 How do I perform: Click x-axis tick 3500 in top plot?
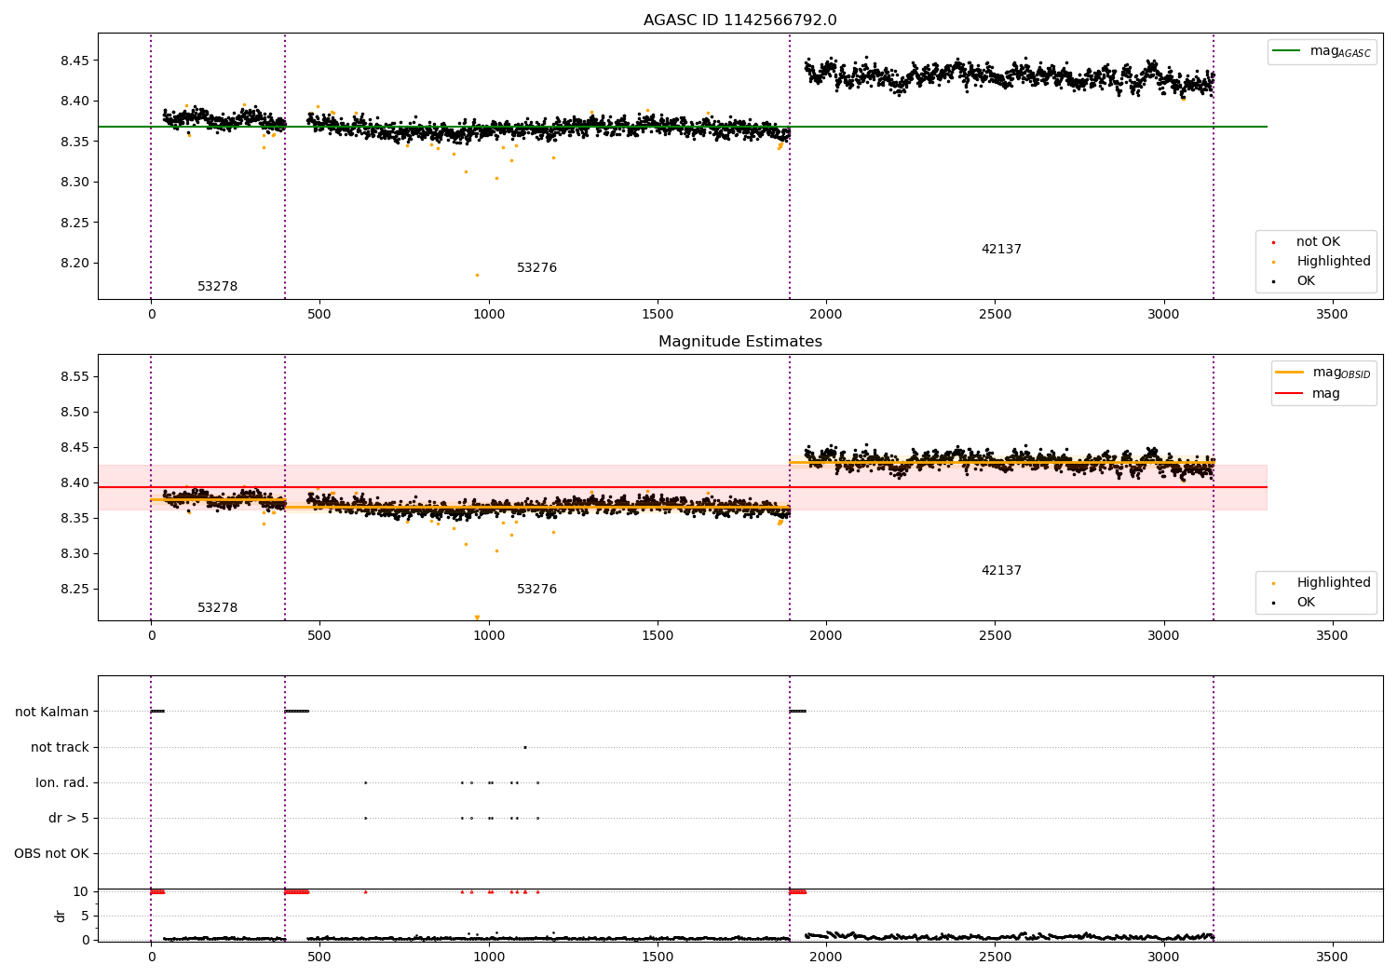pos(1332,315)
